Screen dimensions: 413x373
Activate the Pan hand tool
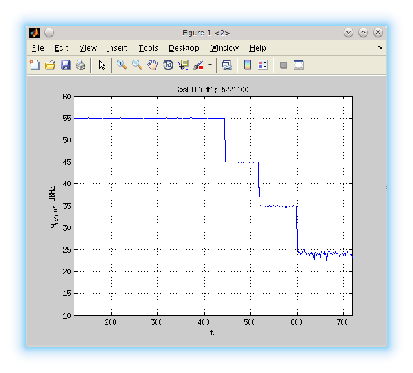point(153,65)
